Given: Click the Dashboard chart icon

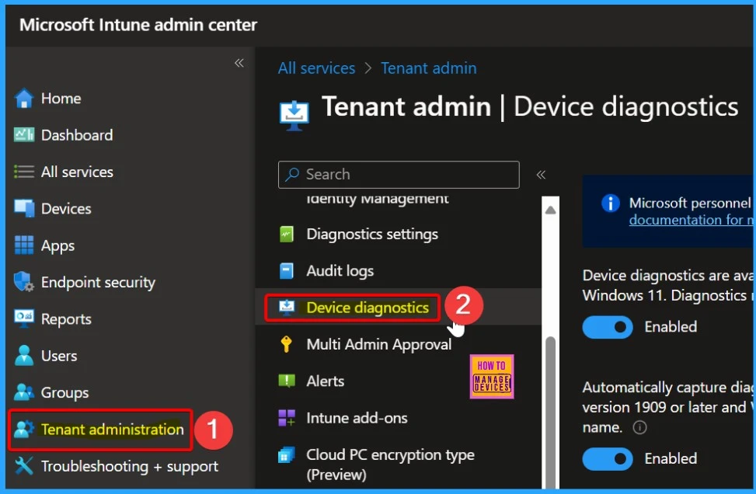Looking at the screenshot, I should pyautogui.click(x=23, y=135).
